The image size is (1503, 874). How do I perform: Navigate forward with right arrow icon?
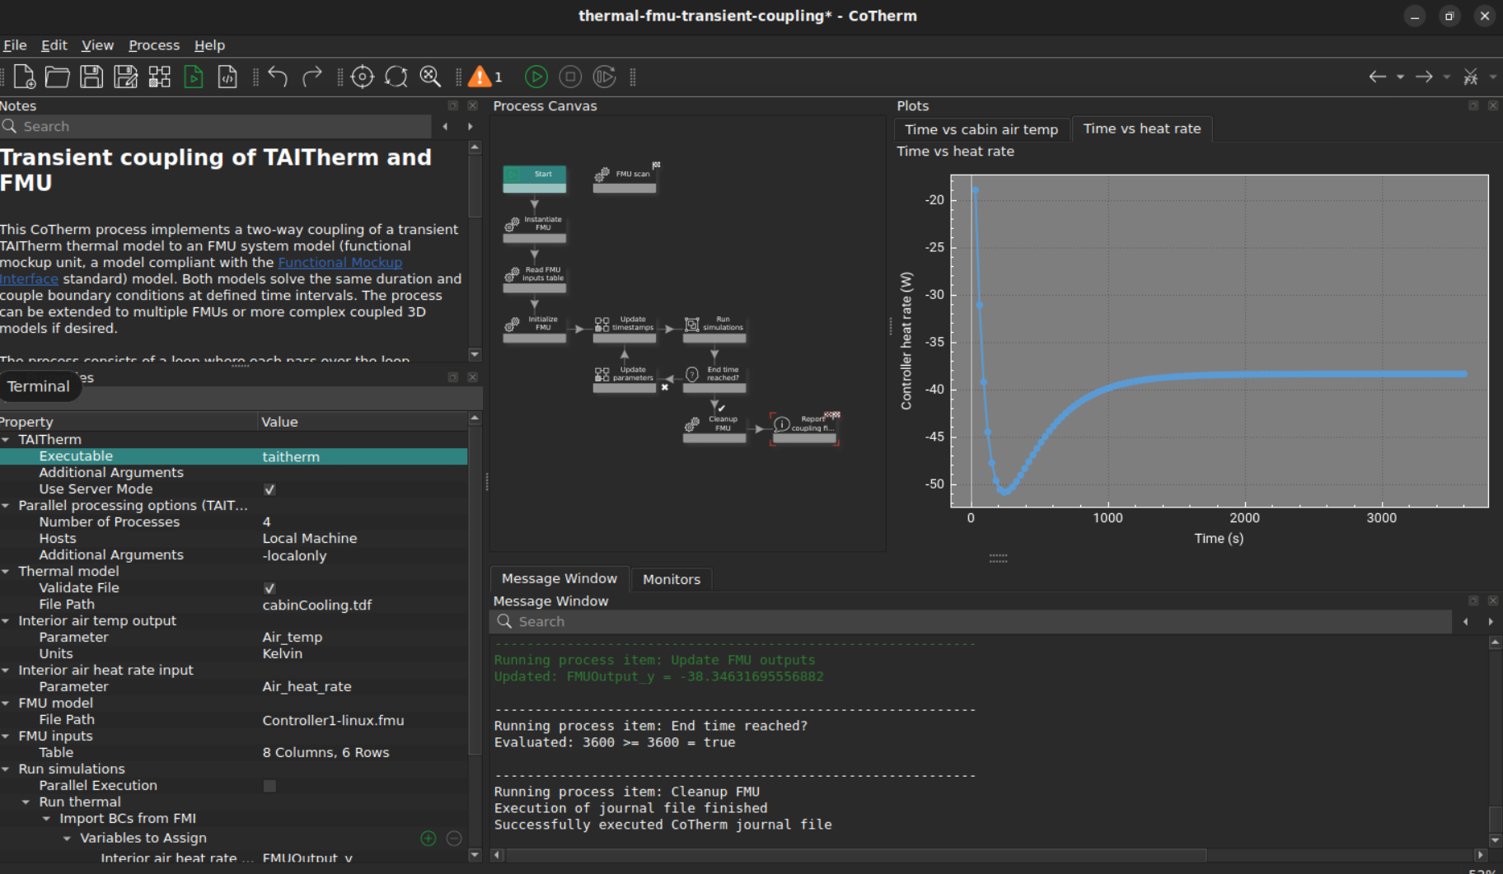[x=1424, y=77]
